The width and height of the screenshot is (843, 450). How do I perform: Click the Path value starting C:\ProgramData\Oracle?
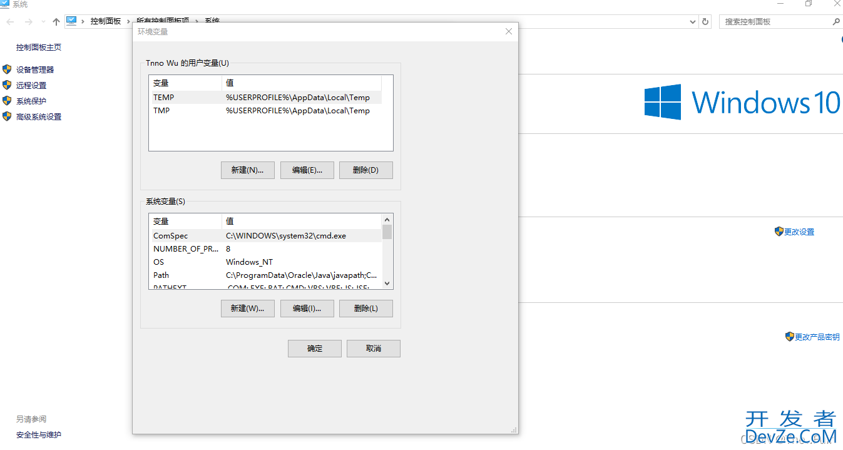tap(302, 275)
